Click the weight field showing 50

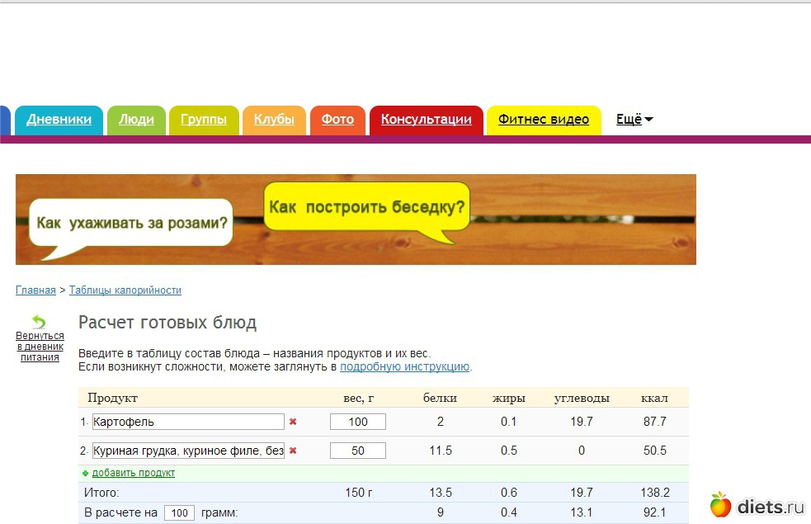[357, 451]
